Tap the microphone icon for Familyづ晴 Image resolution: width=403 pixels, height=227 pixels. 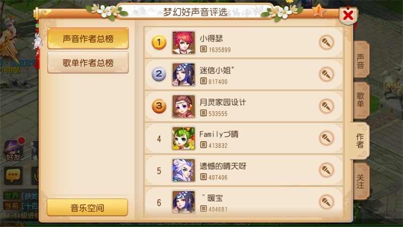(x=326, y=138)
